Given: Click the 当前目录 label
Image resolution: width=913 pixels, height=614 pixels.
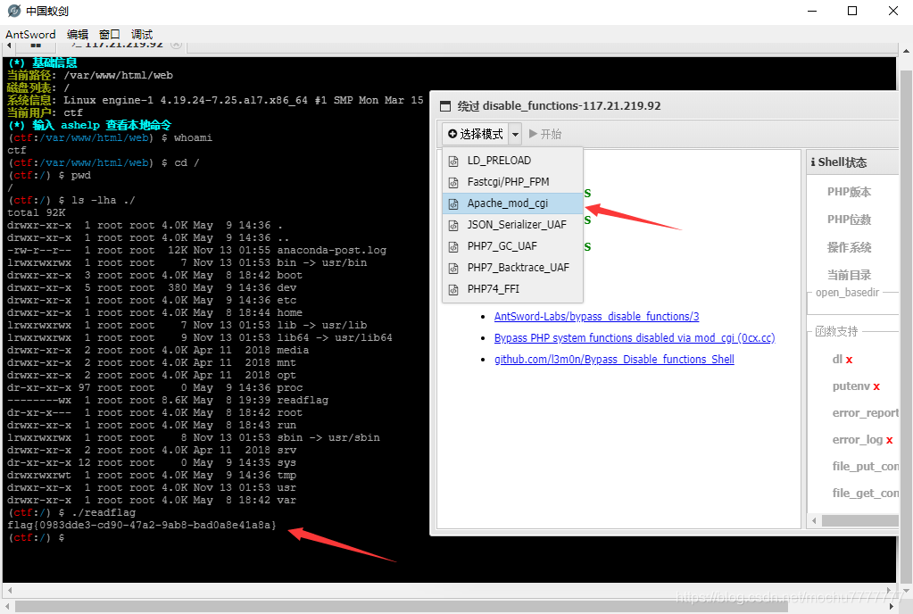Looking at the screenshot, I should pos(849,275).
